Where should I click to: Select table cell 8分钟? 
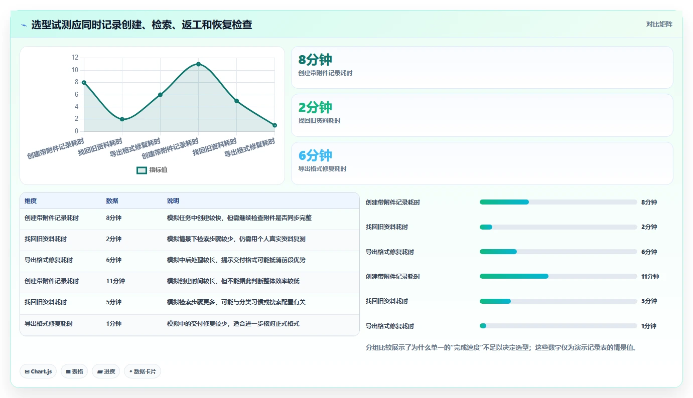tap(114, 218)
